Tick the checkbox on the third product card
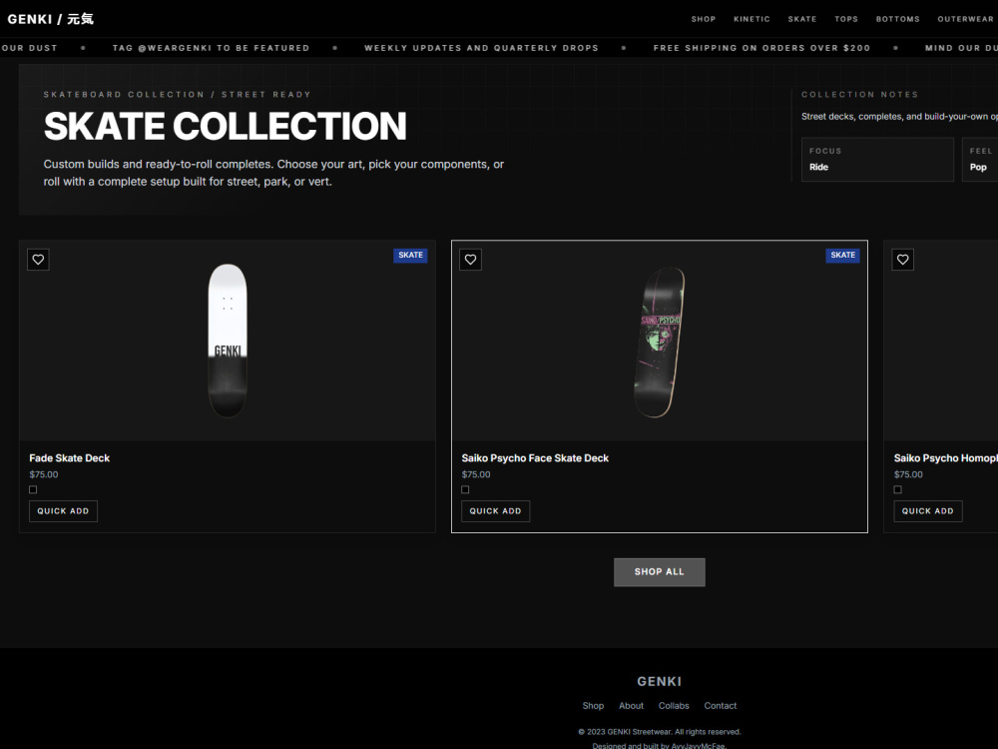The image size is (998, 749). 897,489
